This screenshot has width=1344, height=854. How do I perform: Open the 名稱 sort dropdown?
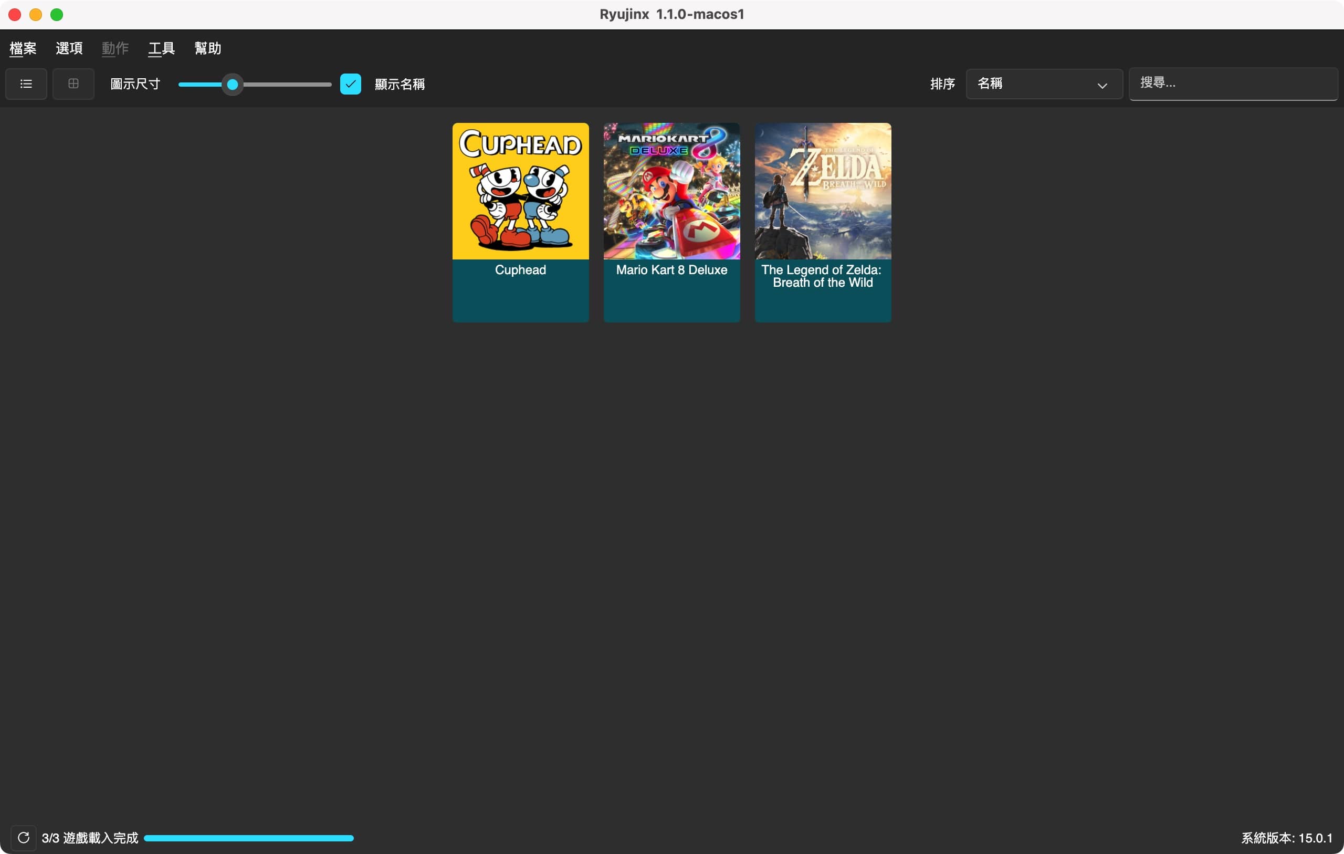tap(1044, 84)
